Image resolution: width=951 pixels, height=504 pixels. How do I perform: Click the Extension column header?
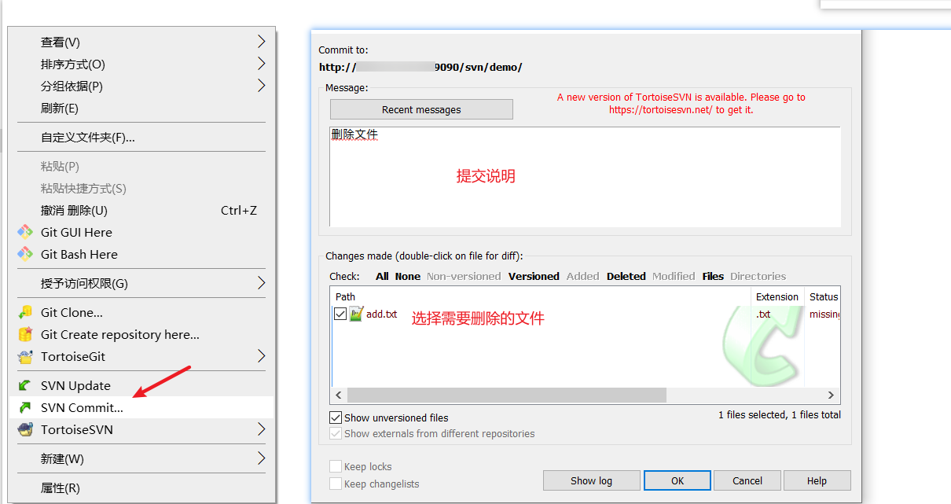click(x=777, y=296)
